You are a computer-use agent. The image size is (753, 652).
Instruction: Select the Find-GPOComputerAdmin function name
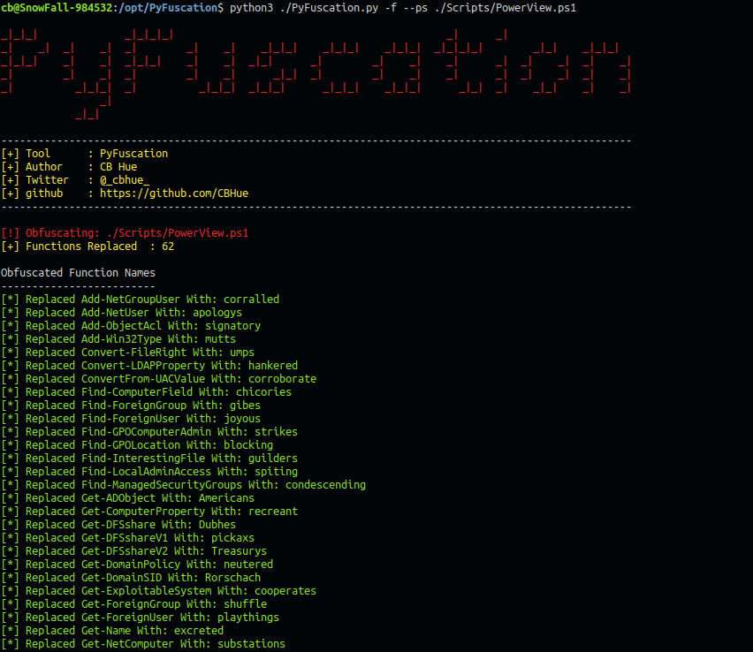[x=146, y=432]
